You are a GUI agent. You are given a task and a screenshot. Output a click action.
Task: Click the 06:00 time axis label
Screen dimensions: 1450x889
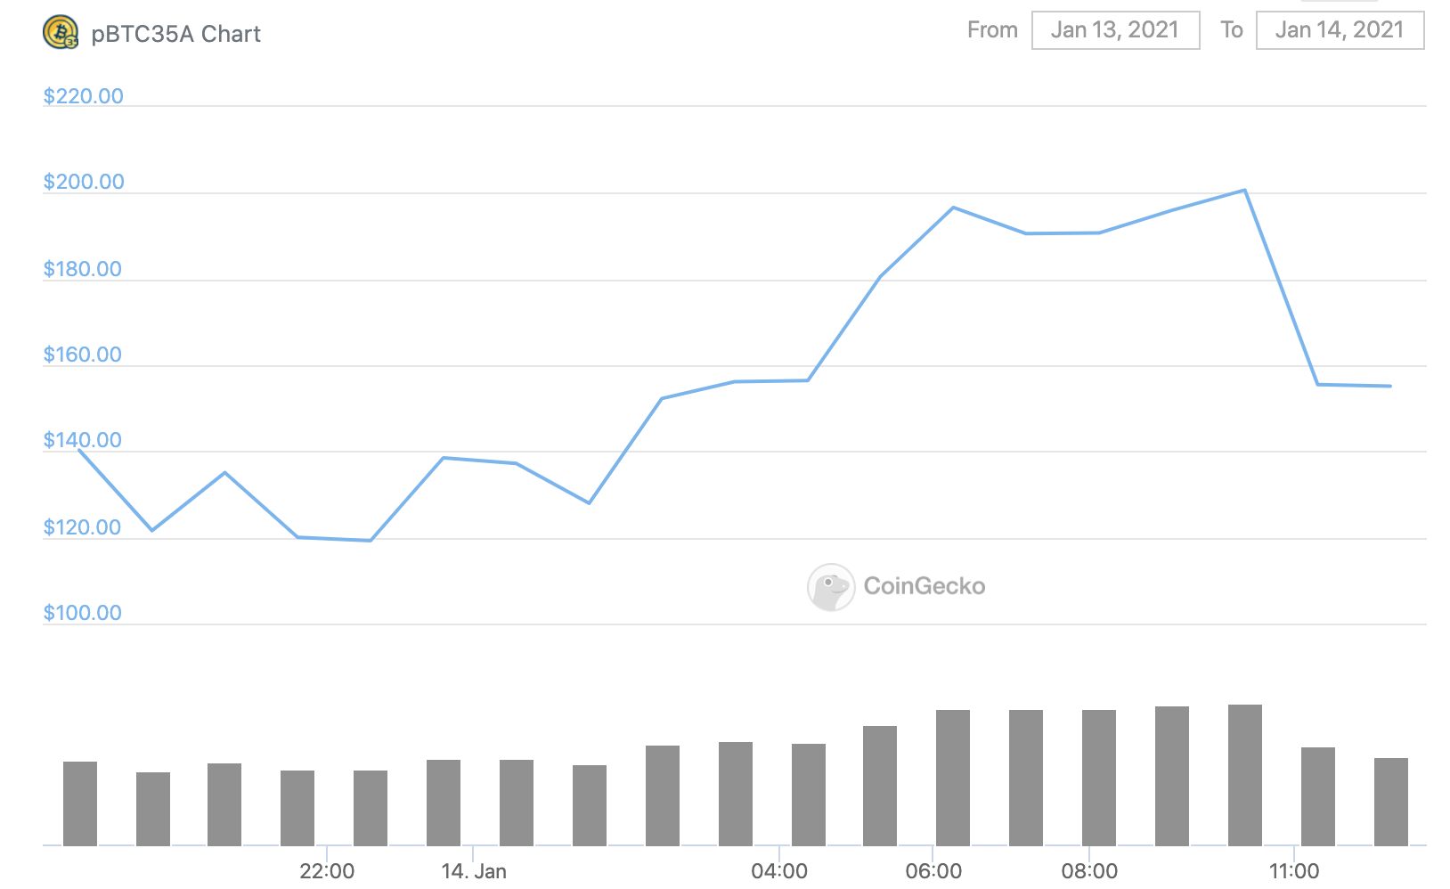pos(933,871)
